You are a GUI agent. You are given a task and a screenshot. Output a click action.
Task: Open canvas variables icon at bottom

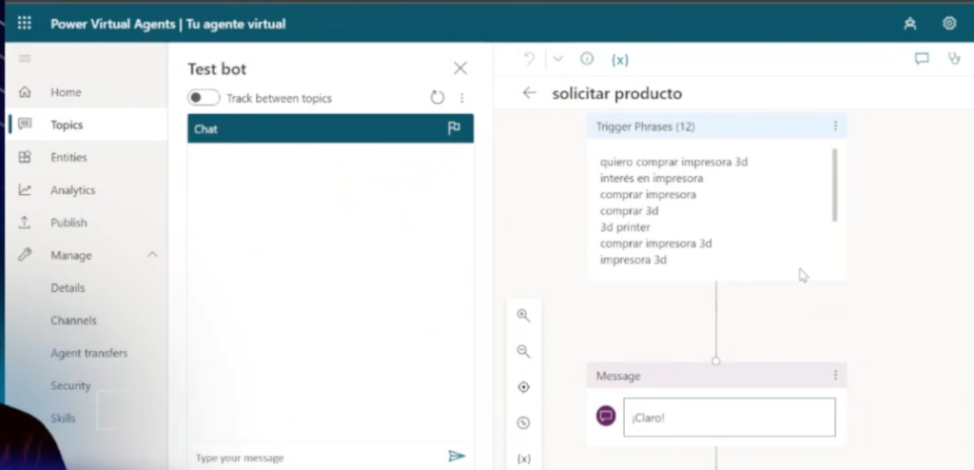[524, 459]
